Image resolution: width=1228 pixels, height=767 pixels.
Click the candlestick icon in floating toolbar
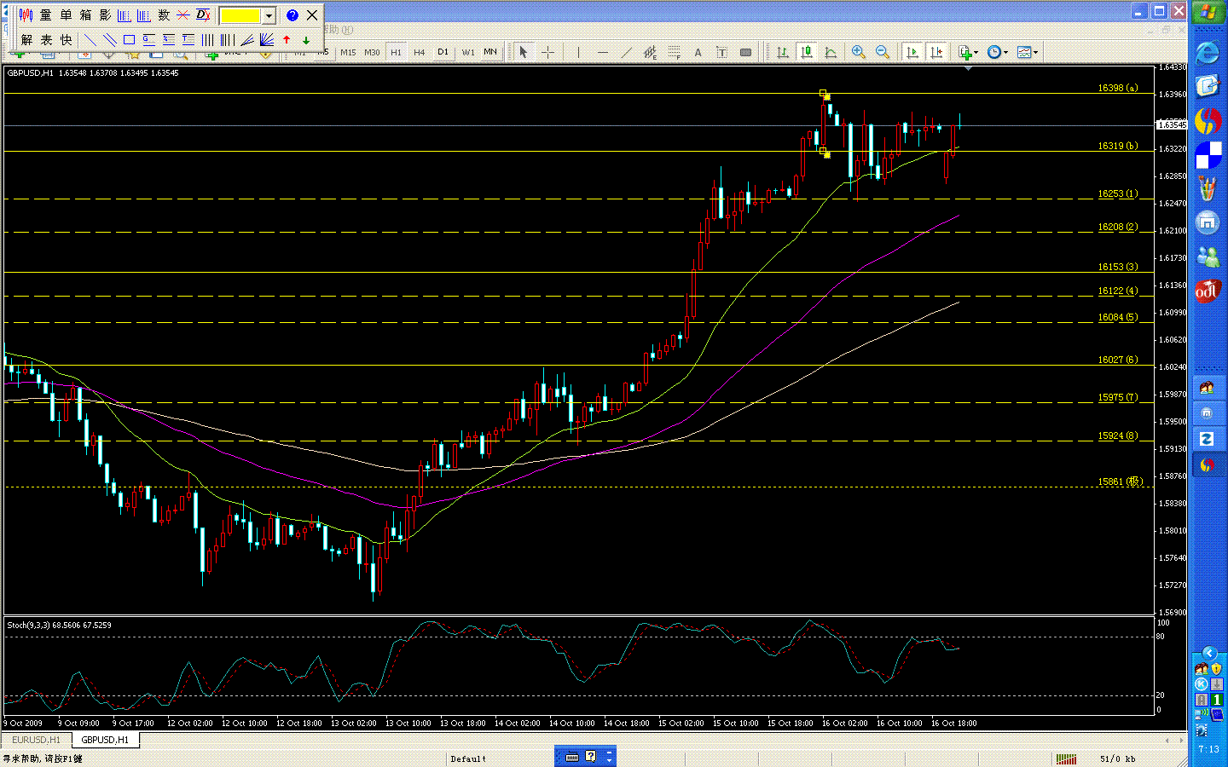[x=26, y=15]
